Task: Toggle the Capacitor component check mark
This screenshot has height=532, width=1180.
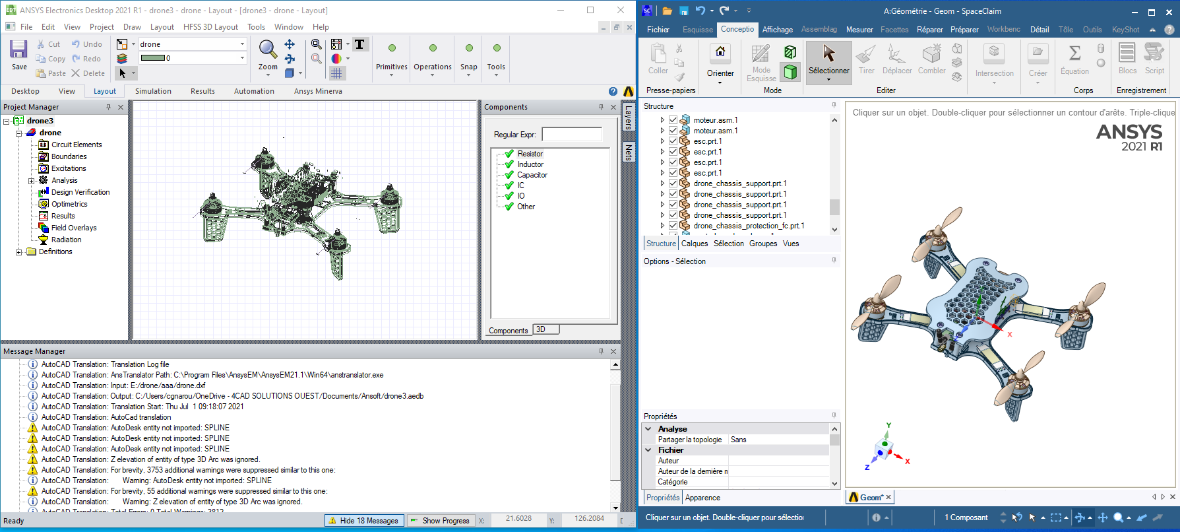Action: point(509,175)
